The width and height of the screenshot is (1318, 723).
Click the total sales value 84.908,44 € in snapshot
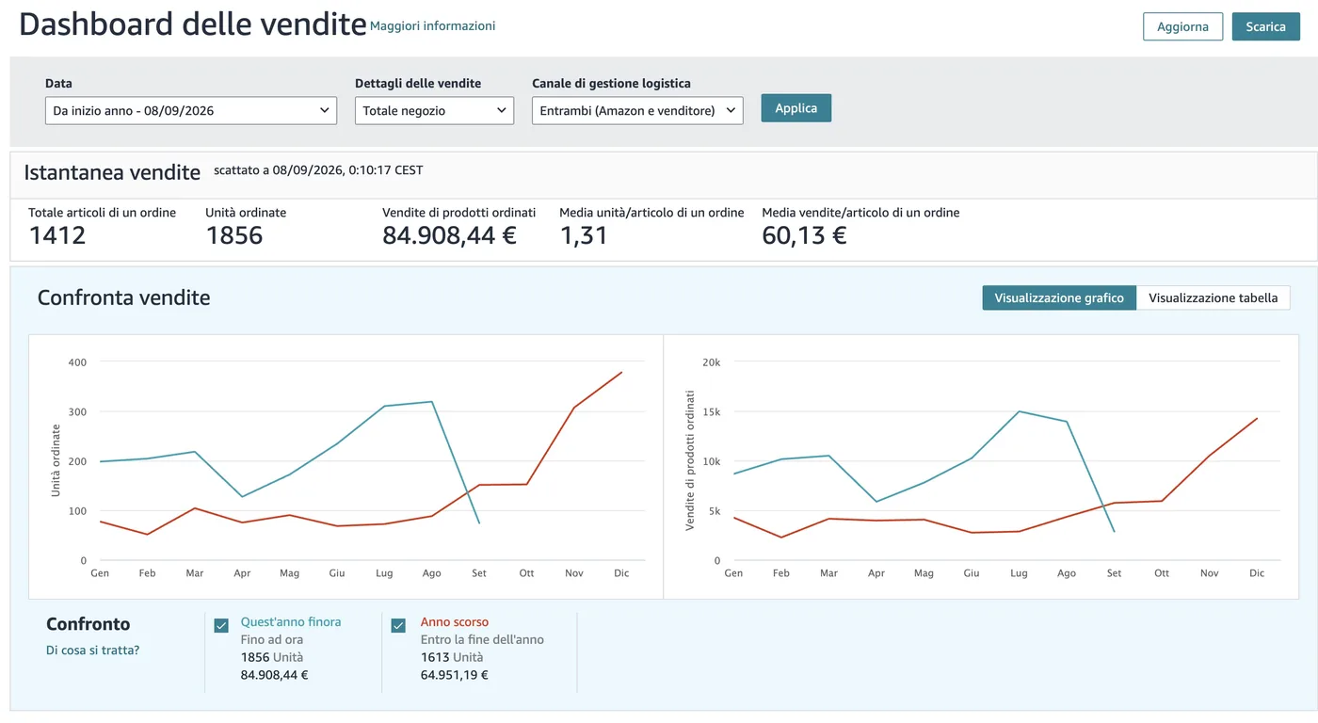click(x=449, y=235)
